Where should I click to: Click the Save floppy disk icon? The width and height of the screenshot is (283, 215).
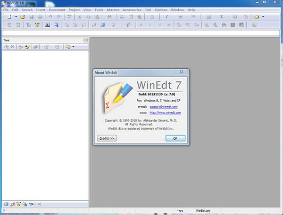tap(32, 17)
